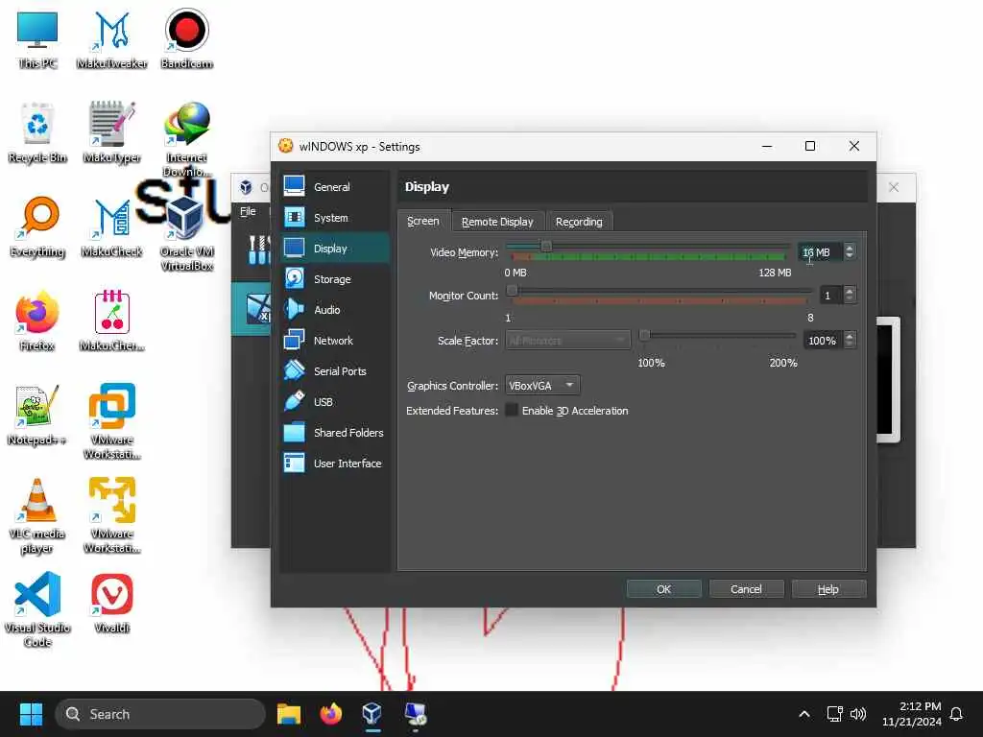Open MakuCheck desktop shortcut
Image resolution: width=983 pixels, height=737 pixels.
coord(111,226)
